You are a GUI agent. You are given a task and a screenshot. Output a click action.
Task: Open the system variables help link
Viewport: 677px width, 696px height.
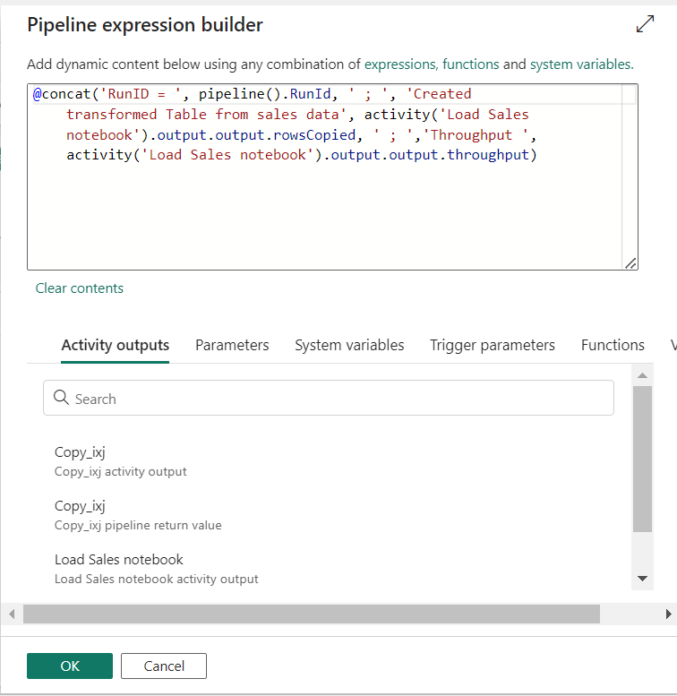point(581,64)
